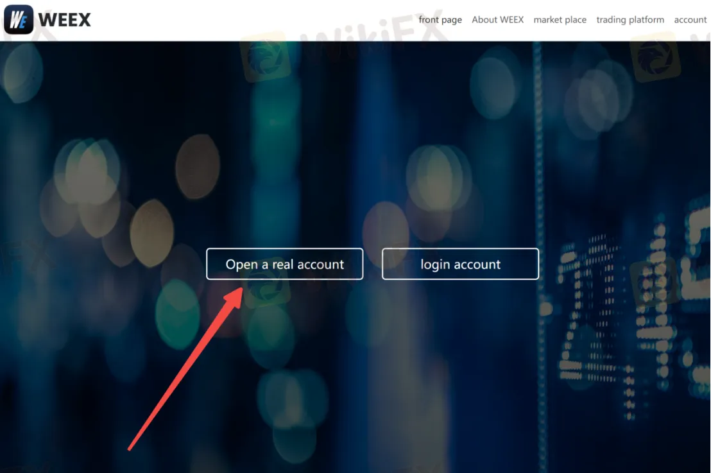Screen dimensions: 711x473
Task: Click empty header space beside the WEEX logo
Action: tap(244, 20)
